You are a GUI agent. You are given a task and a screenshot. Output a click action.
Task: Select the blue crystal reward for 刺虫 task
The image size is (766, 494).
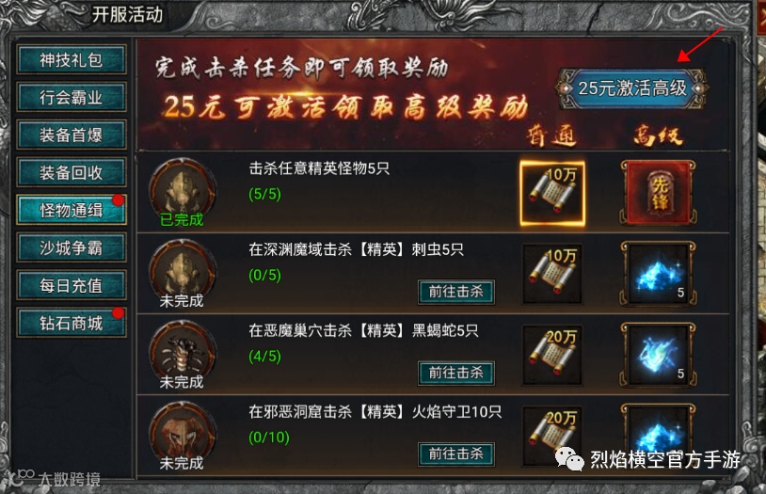(x=658, y=274)
